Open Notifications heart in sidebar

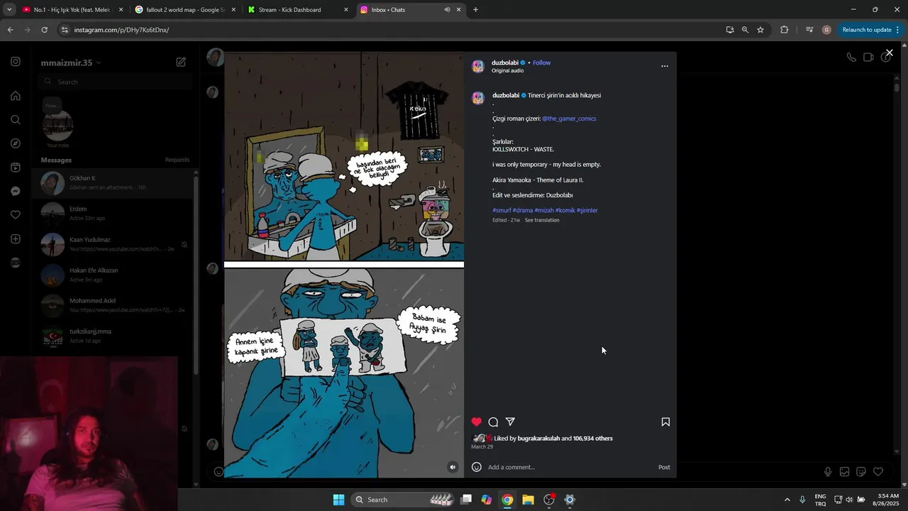(x=16, y=215)
